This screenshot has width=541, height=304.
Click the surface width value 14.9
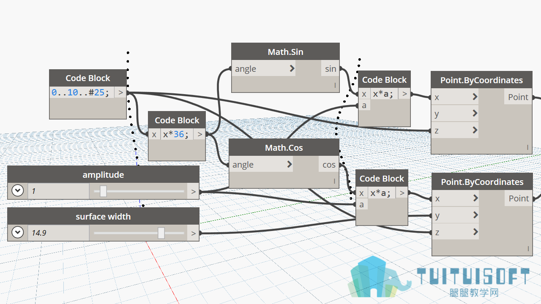click(x=58, y=233)
